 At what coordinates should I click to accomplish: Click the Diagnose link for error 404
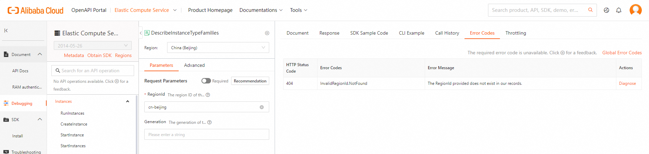pos(627,83)
